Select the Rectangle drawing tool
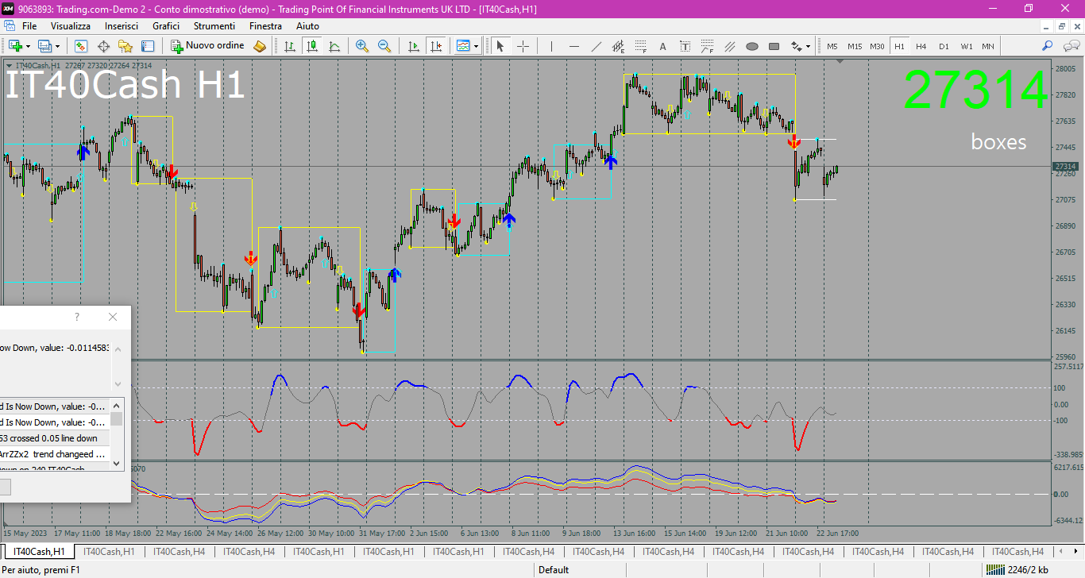Screen dimensions: 1085x578 [x=774, y=46]
